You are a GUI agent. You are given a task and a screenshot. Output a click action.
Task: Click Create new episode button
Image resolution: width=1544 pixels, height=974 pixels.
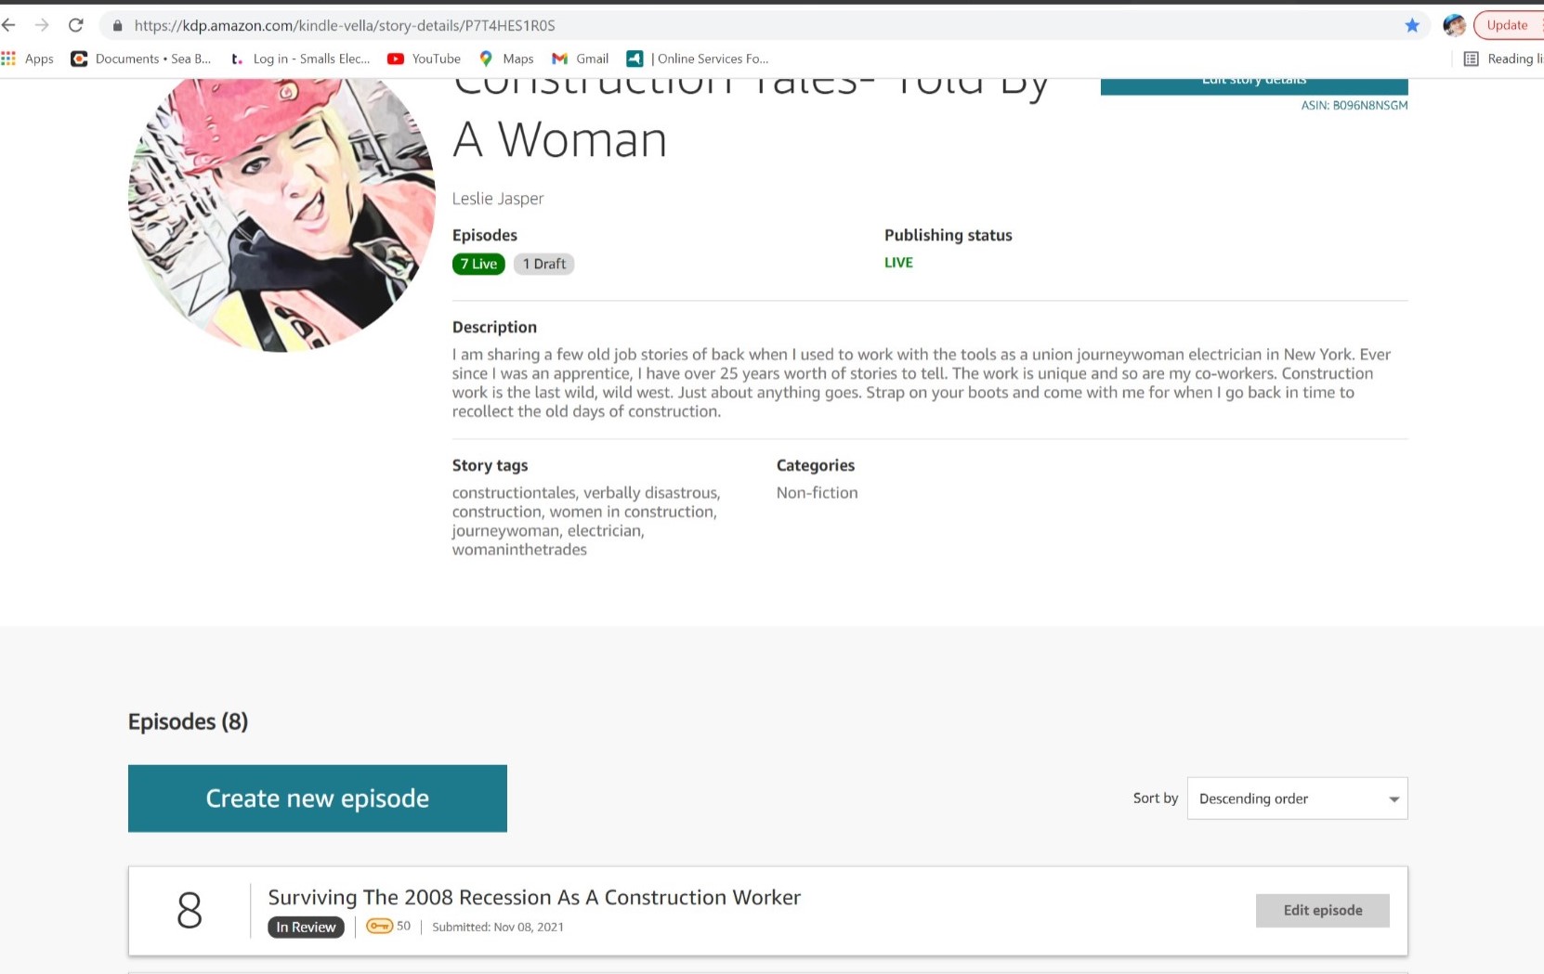(317, 799)
